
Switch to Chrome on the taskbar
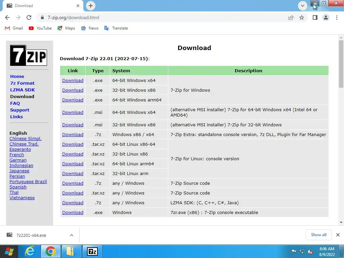coord(50,251)
